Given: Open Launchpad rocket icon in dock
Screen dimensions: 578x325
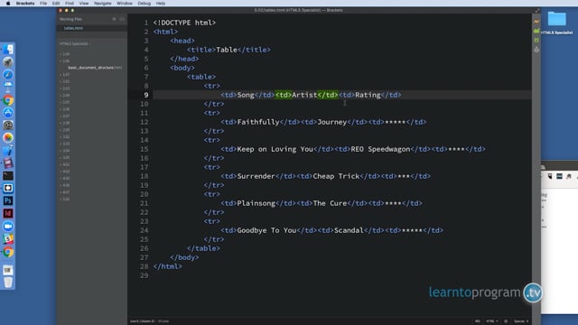Looking at the screenshot, I should click(8, 62).
